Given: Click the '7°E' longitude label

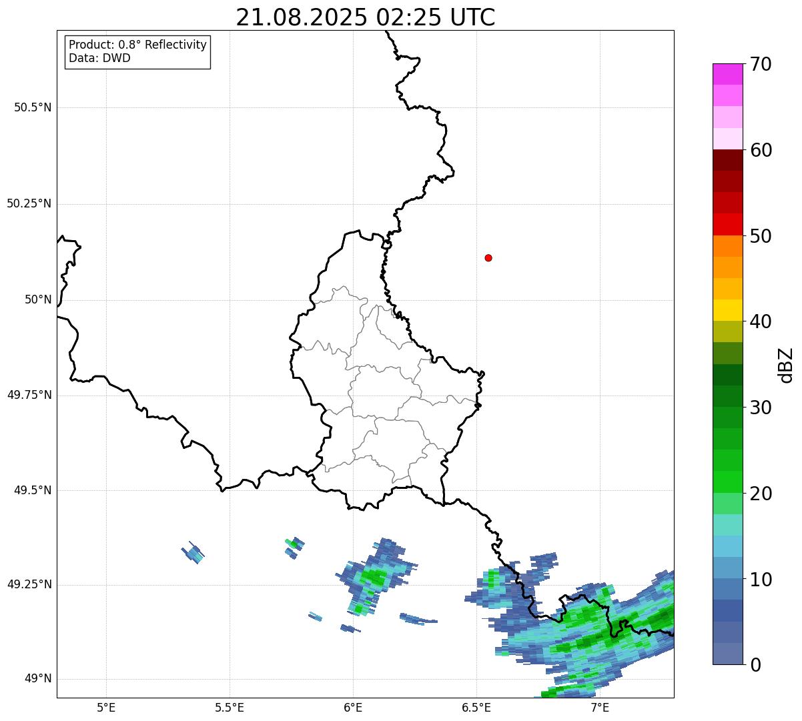Looking at the screenshot, I should click(600, 707).
